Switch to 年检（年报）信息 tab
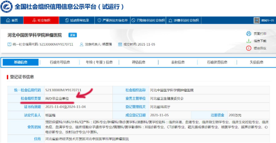The image size is (276, 143). 99,62
